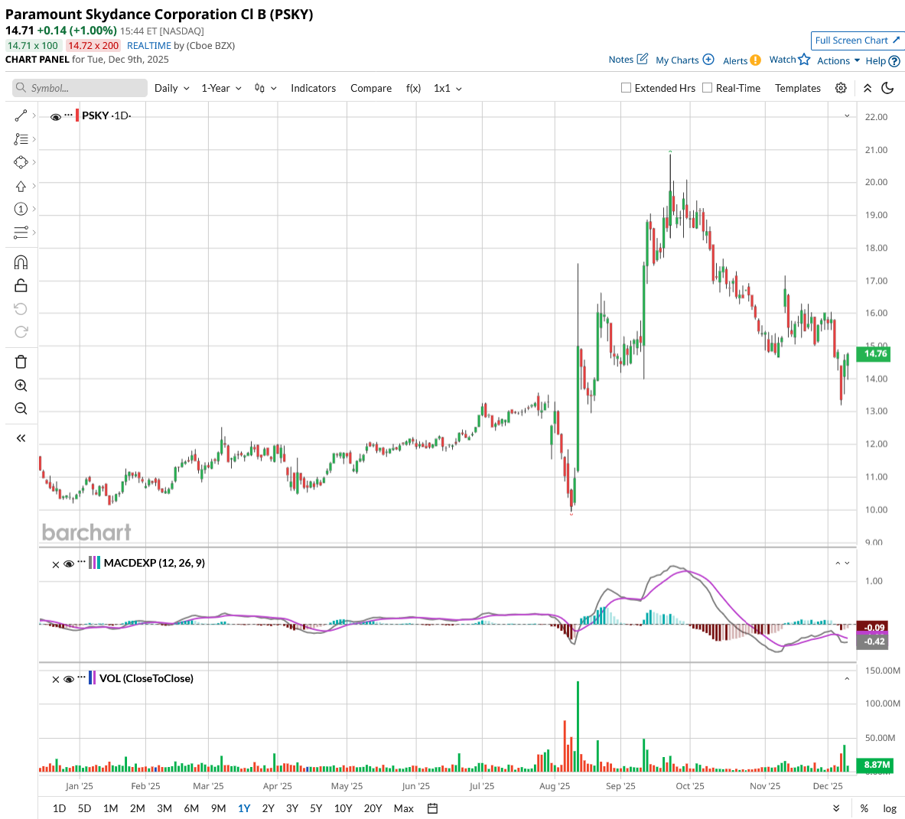Click the undo arrow icon
The height and width of the screenshot is (819, 905).
coord(21,309)
